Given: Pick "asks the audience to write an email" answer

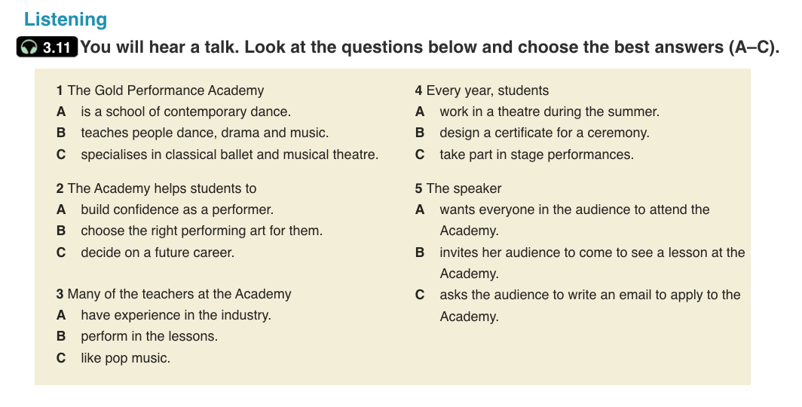Looking at the screenshot, I should 589,295.
